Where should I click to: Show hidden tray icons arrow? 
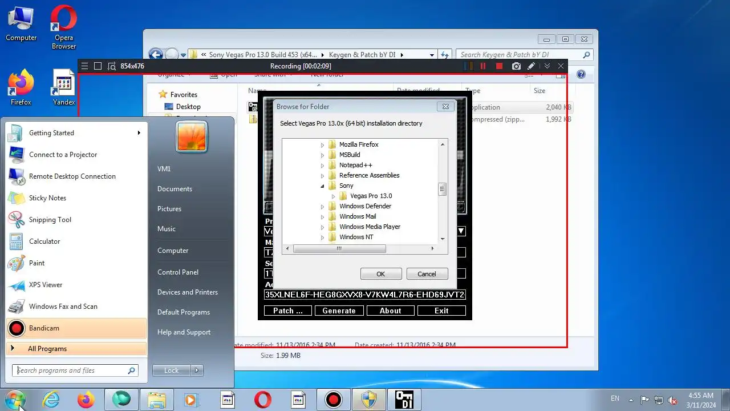[x=631, y=400]
